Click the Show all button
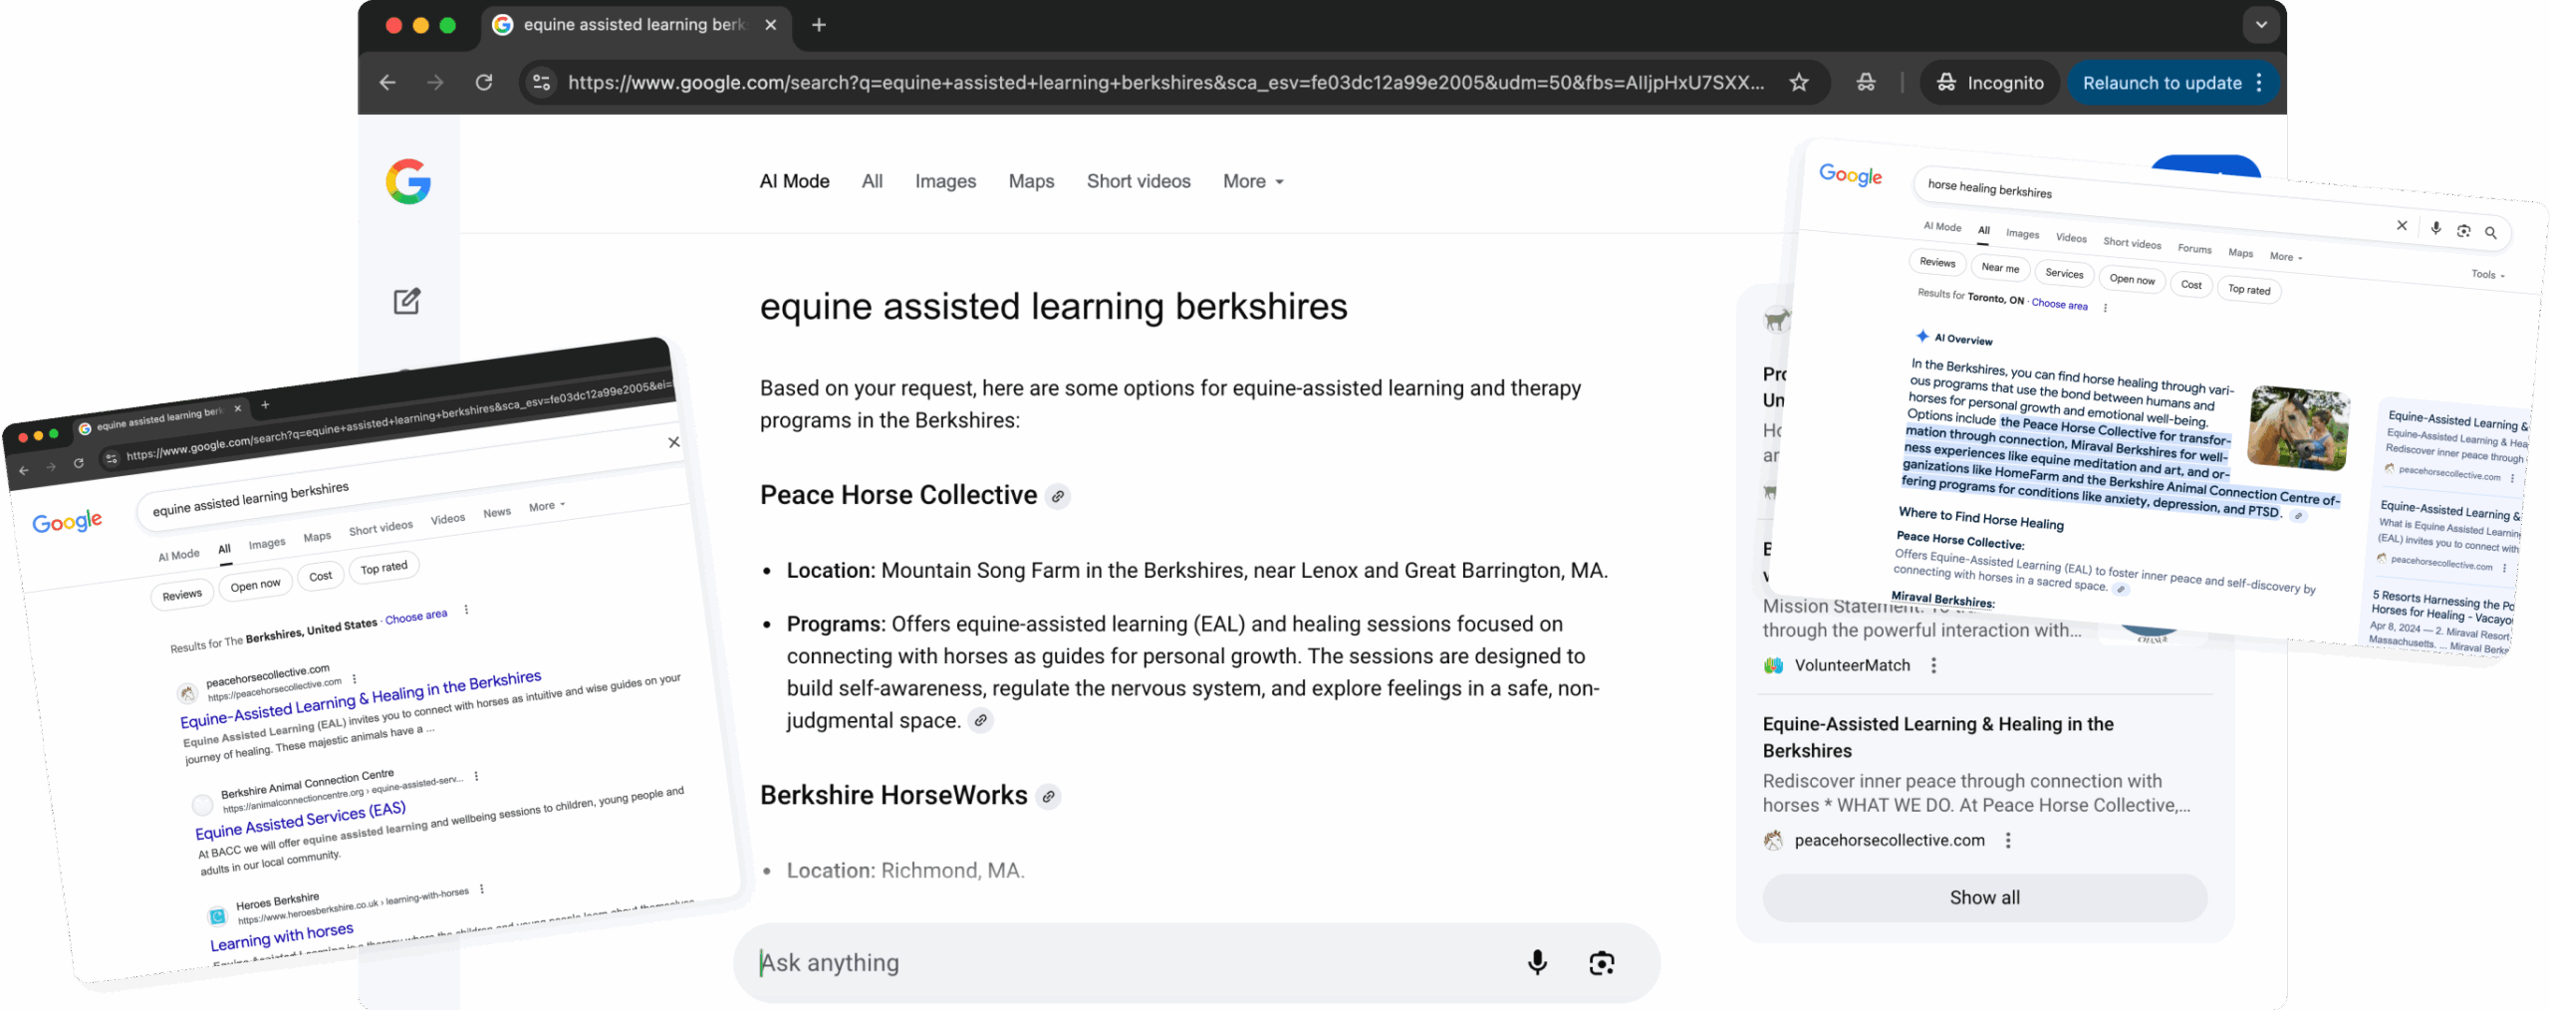 [1983, 897]
